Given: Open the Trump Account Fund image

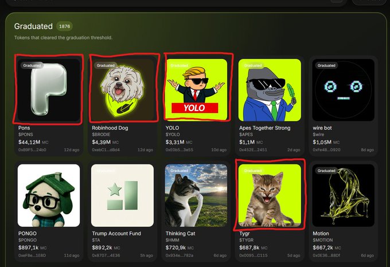Looking at the screenshot, I should point(122,195).
